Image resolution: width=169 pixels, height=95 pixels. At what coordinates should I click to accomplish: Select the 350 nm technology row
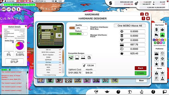point(49,50)
